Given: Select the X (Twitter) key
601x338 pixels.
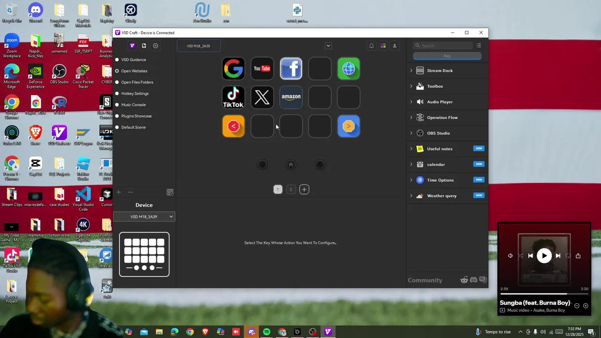Looking at the screenshot, I should 262,97.
